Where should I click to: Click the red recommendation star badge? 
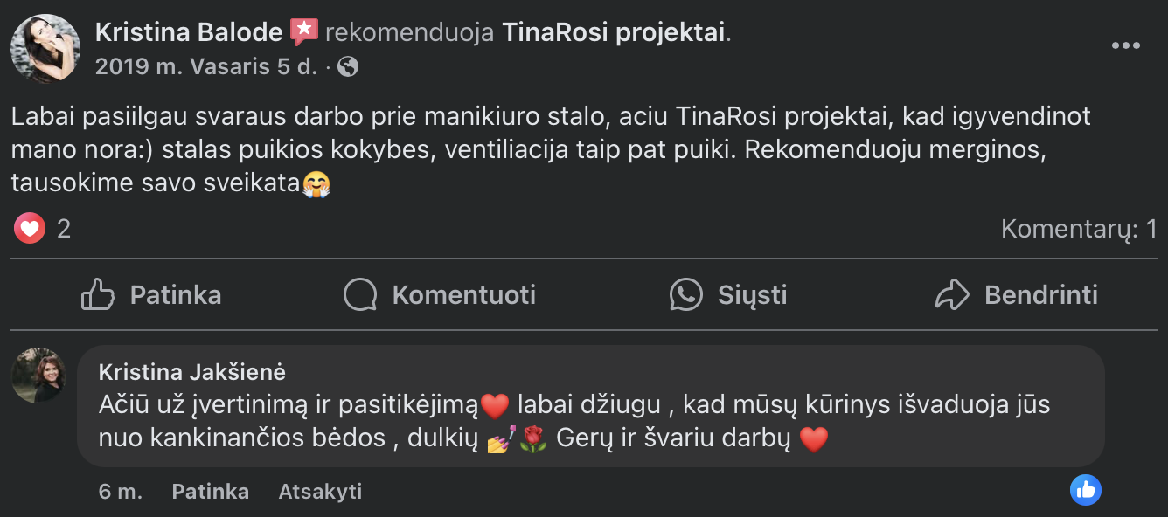(x=304, y=32)
